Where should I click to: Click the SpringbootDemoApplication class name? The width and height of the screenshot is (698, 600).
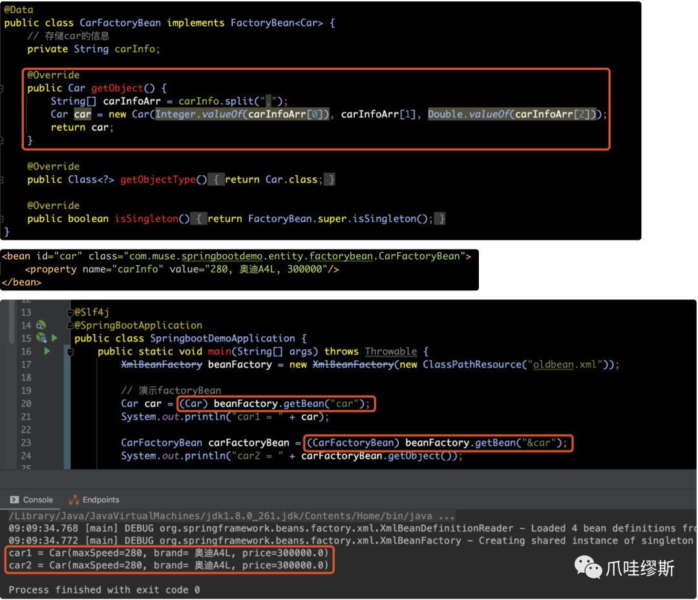[222, 339]
